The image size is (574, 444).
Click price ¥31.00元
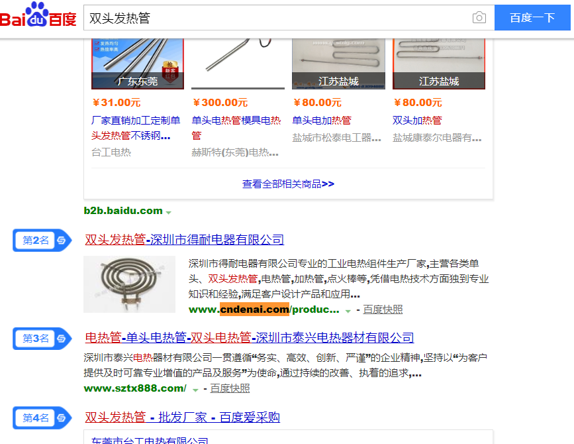tap(117, 103)
